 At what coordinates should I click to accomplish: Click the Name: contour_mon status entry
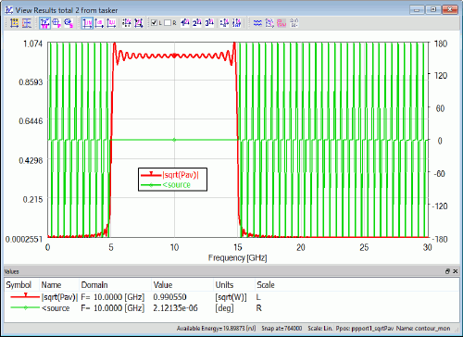click(x=423, y=329)
